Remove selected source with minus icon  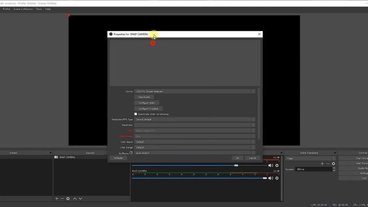pyautogui.click(x=62, y=199)
